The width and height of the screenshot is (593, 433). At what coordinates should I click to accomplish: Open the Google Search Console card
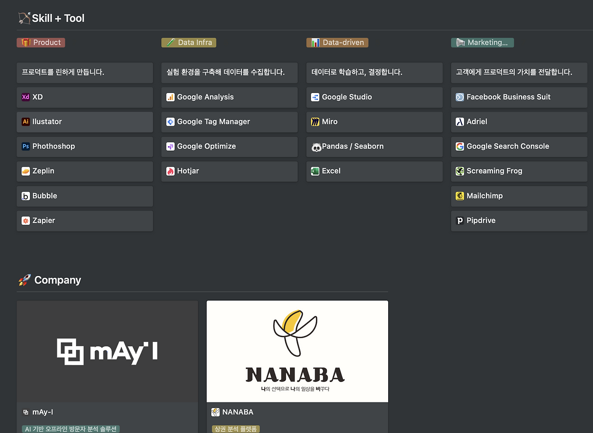pos(519,147)
